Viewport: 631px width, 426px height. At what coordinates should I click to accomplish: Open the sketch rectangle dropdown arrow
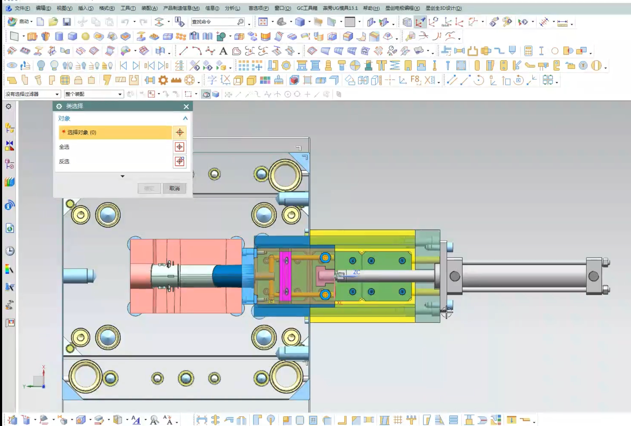[x=24, y=36]
